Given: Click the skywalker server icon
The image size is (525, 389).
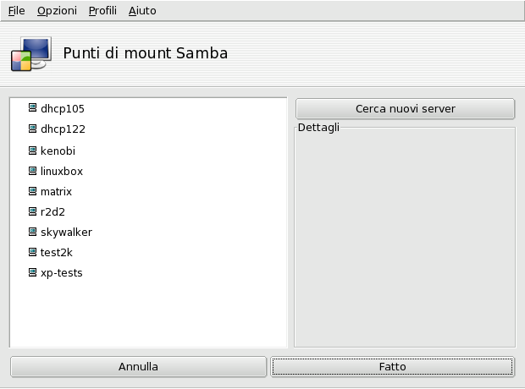Looking at the screenshot, I should tap(33, 232).
